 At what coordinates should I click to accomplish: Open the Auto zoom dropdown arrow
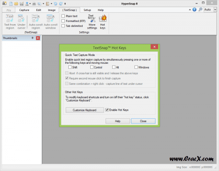[x=215, y=10]
